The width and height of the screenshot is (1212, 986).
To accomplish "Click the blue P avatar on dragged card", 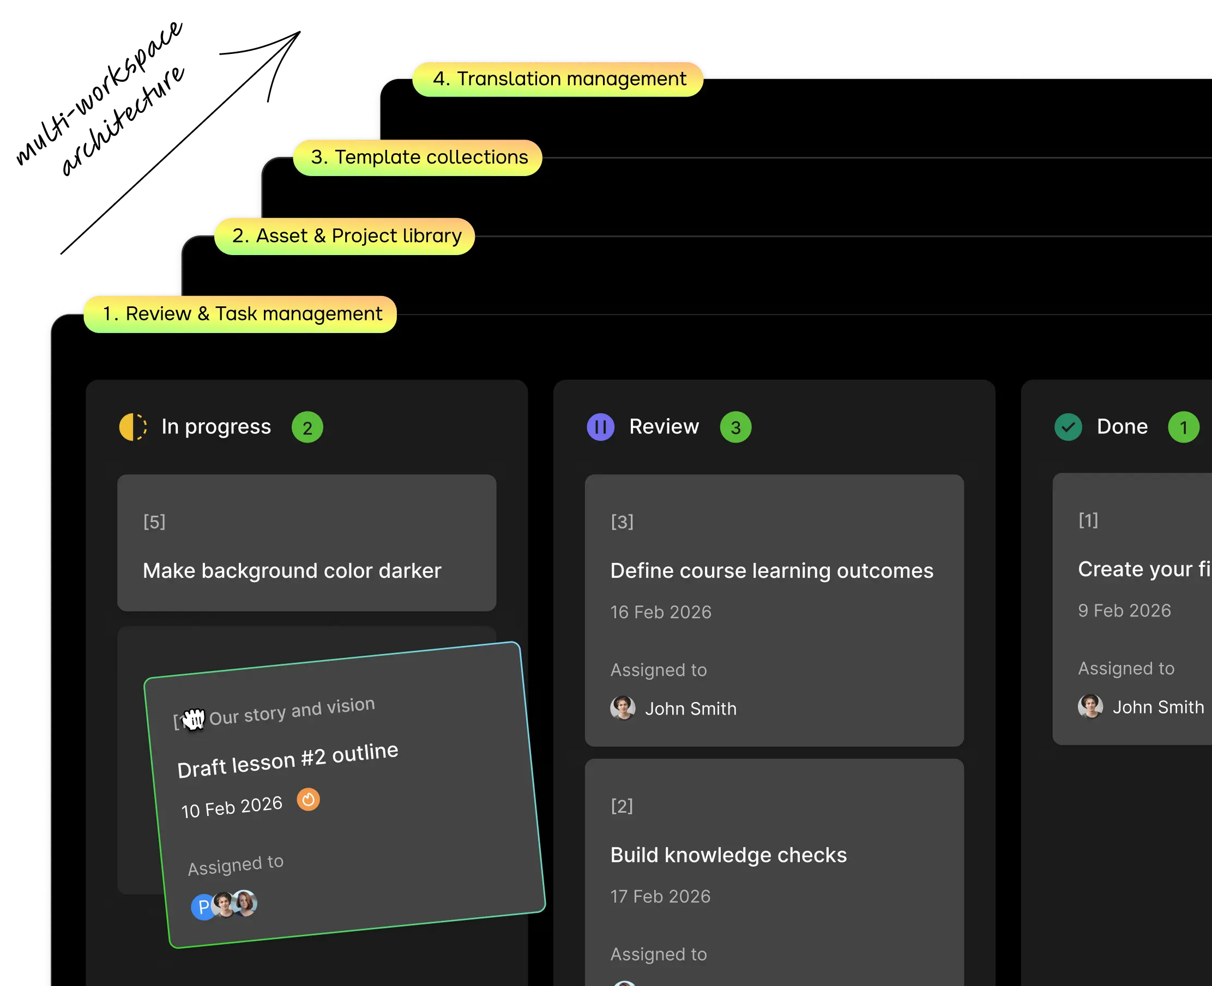I will point(202,907).
